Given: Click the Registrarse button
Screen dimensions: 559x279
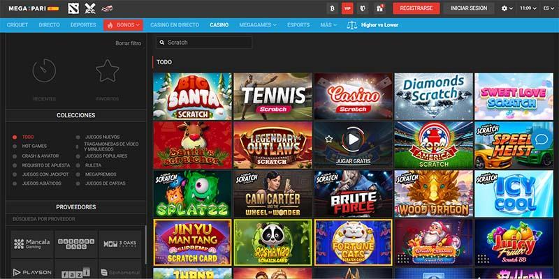Looking at the screenshot, I should click(416, 8).
